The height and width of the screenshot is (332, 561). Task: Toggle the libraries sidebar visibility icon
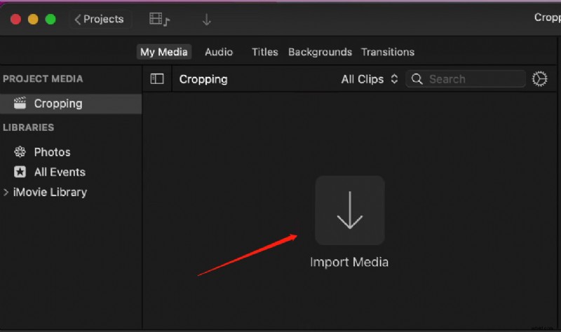[x=157, y=79]
